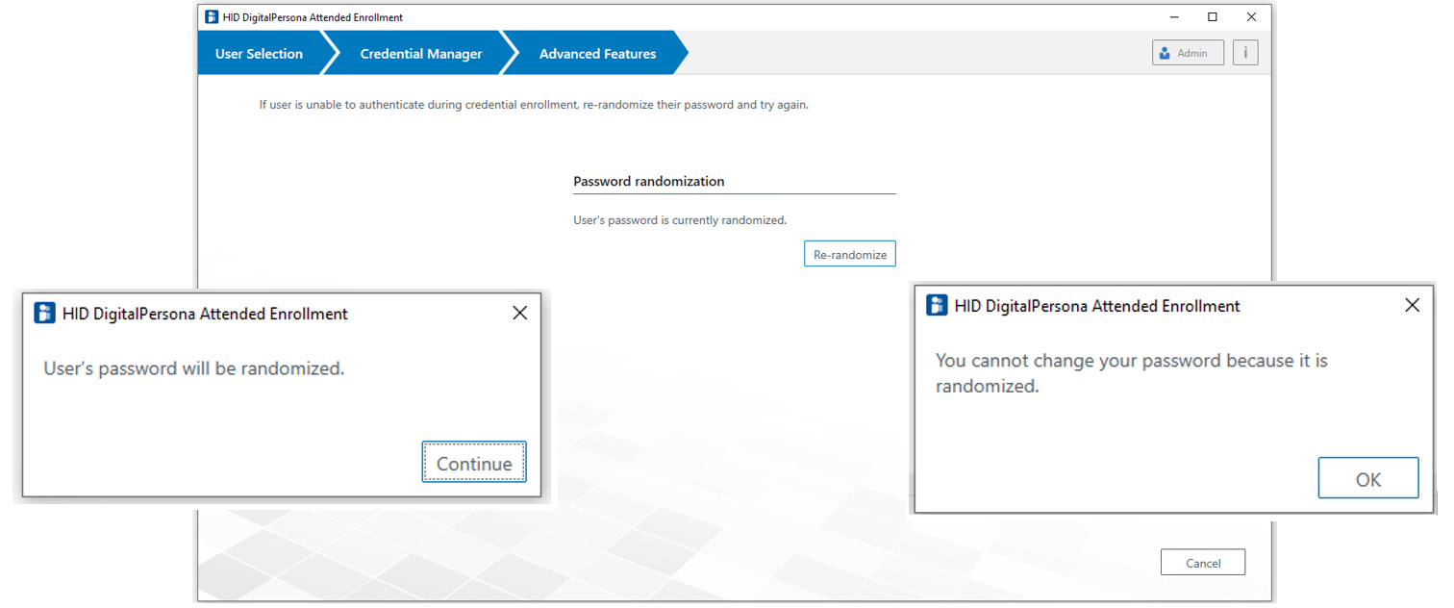
Task: Maximize the Attended Enrollment main window
Action: [x=1213, y=17]
